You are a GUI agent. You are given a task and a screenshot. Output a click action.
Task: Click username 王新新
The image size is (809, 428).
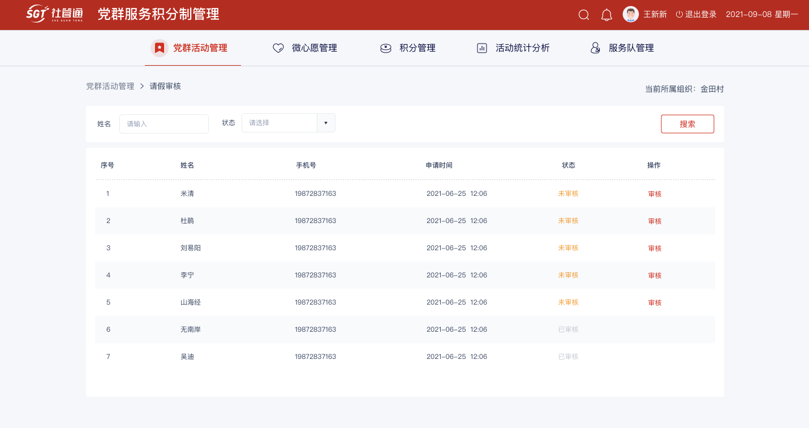(x=655, y=14)
